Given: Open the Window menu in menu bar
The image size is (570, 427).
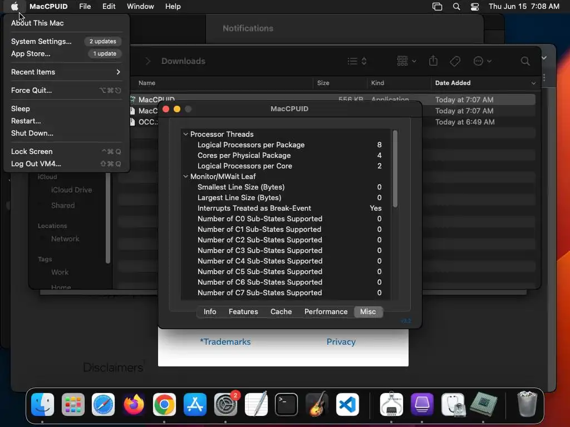Looking at the screenshot, I should pos(140,6).
